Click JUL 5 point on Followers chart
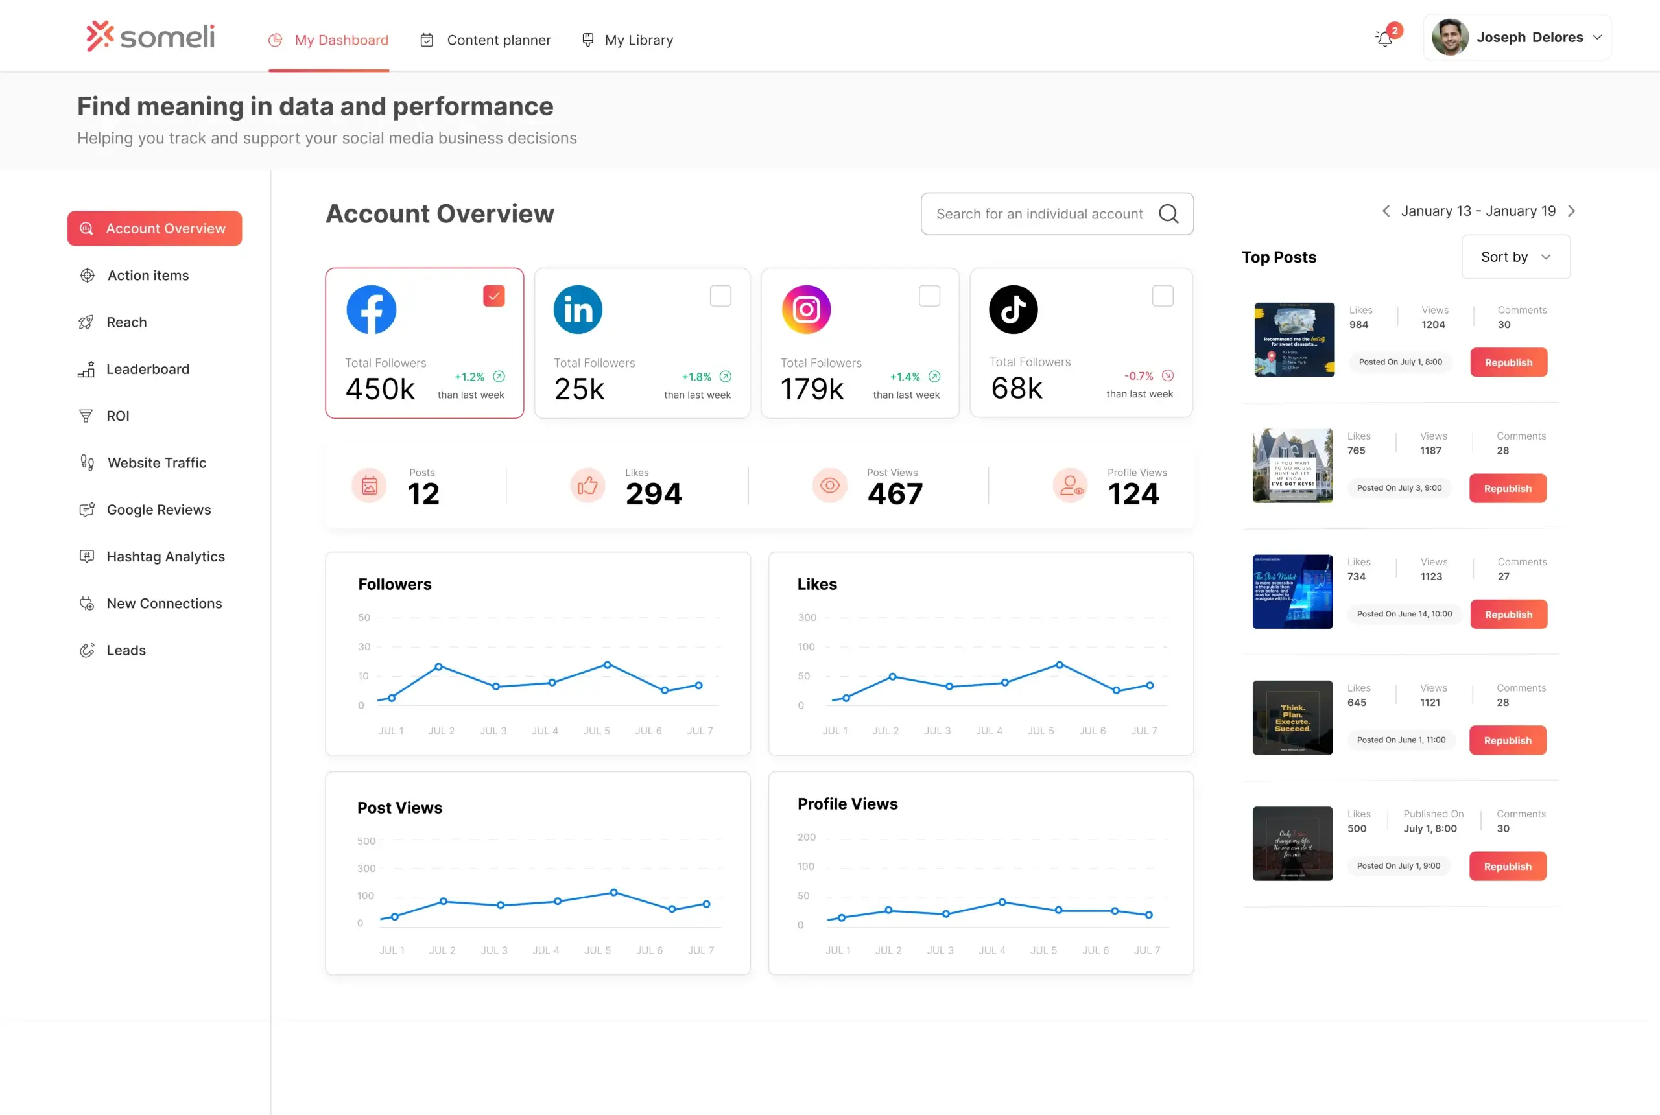The width and height of the screenshot is (1660, 1115). pos(607,665)
